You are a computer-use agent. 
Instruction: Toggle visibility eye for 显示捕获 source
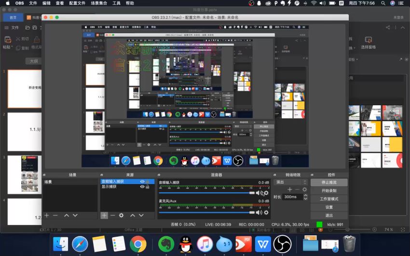coord(142,186)
